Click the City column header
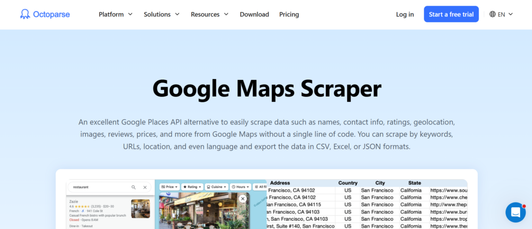 coord(380,183)
